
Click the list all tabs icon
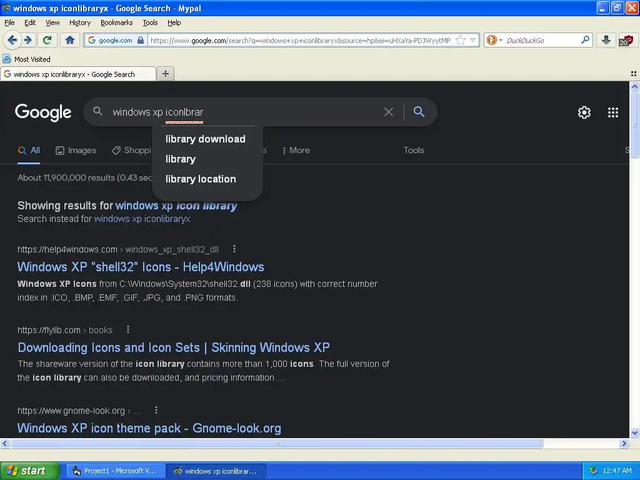634,74
